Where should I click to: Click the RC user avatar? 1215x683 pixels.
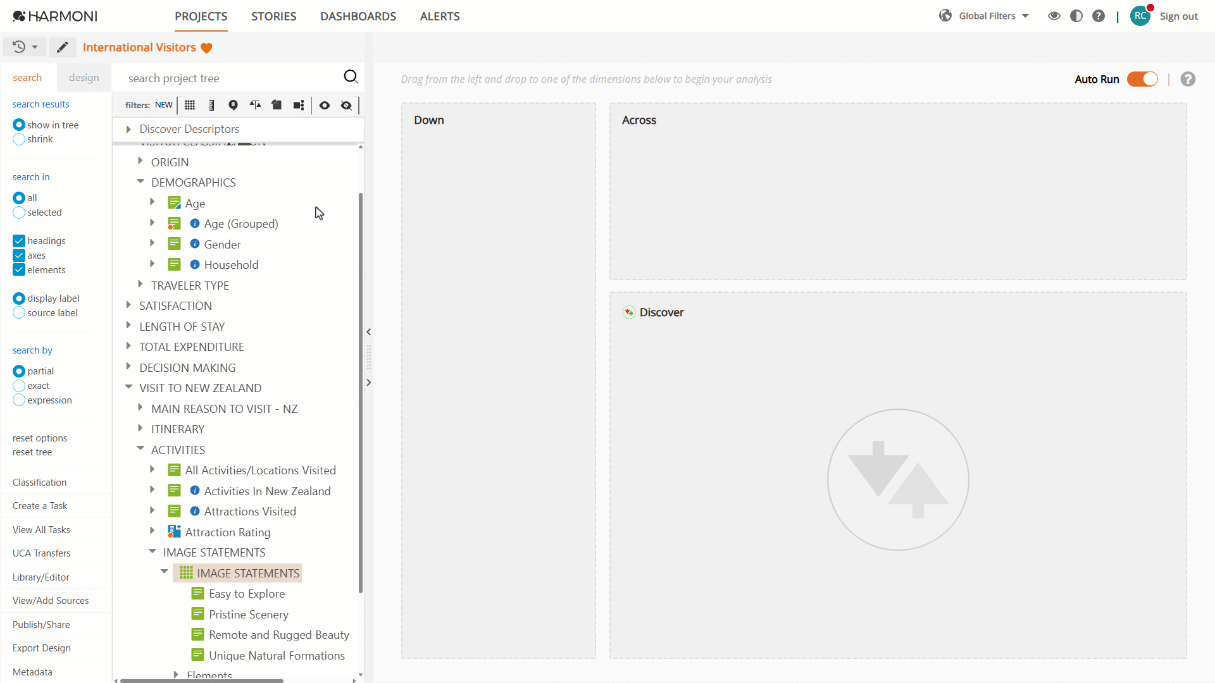(1140, 16)
